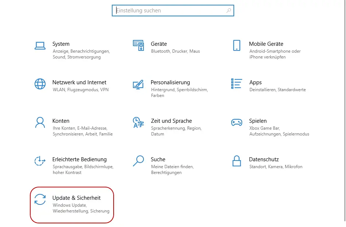Click the Apps list icon
This screenshot has width=346, height=227.
(x=236, y=83)
